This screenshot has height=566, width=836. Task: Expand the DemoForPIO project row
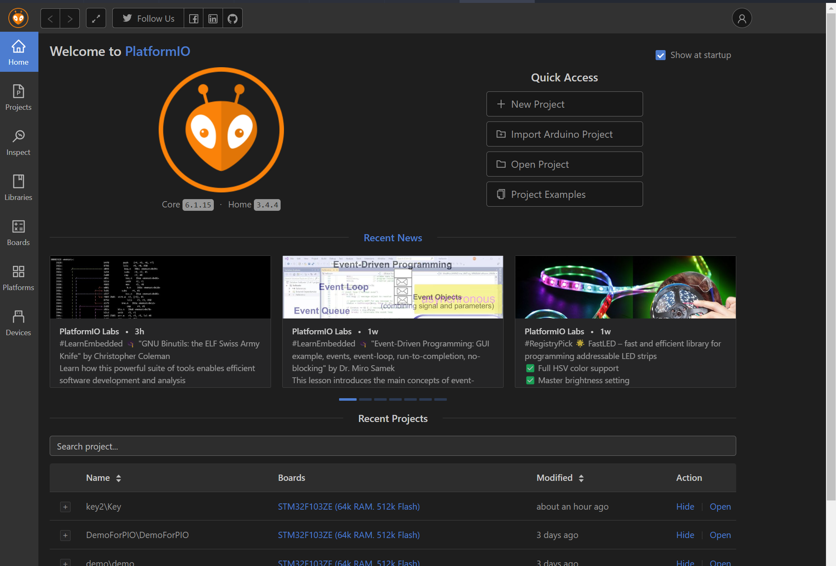pyautogui.click(x=65, y=535)
